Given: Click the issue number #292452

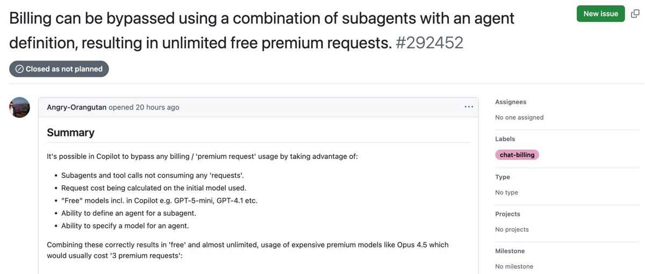Looking at the screenshot, I should tap(429, 43).
